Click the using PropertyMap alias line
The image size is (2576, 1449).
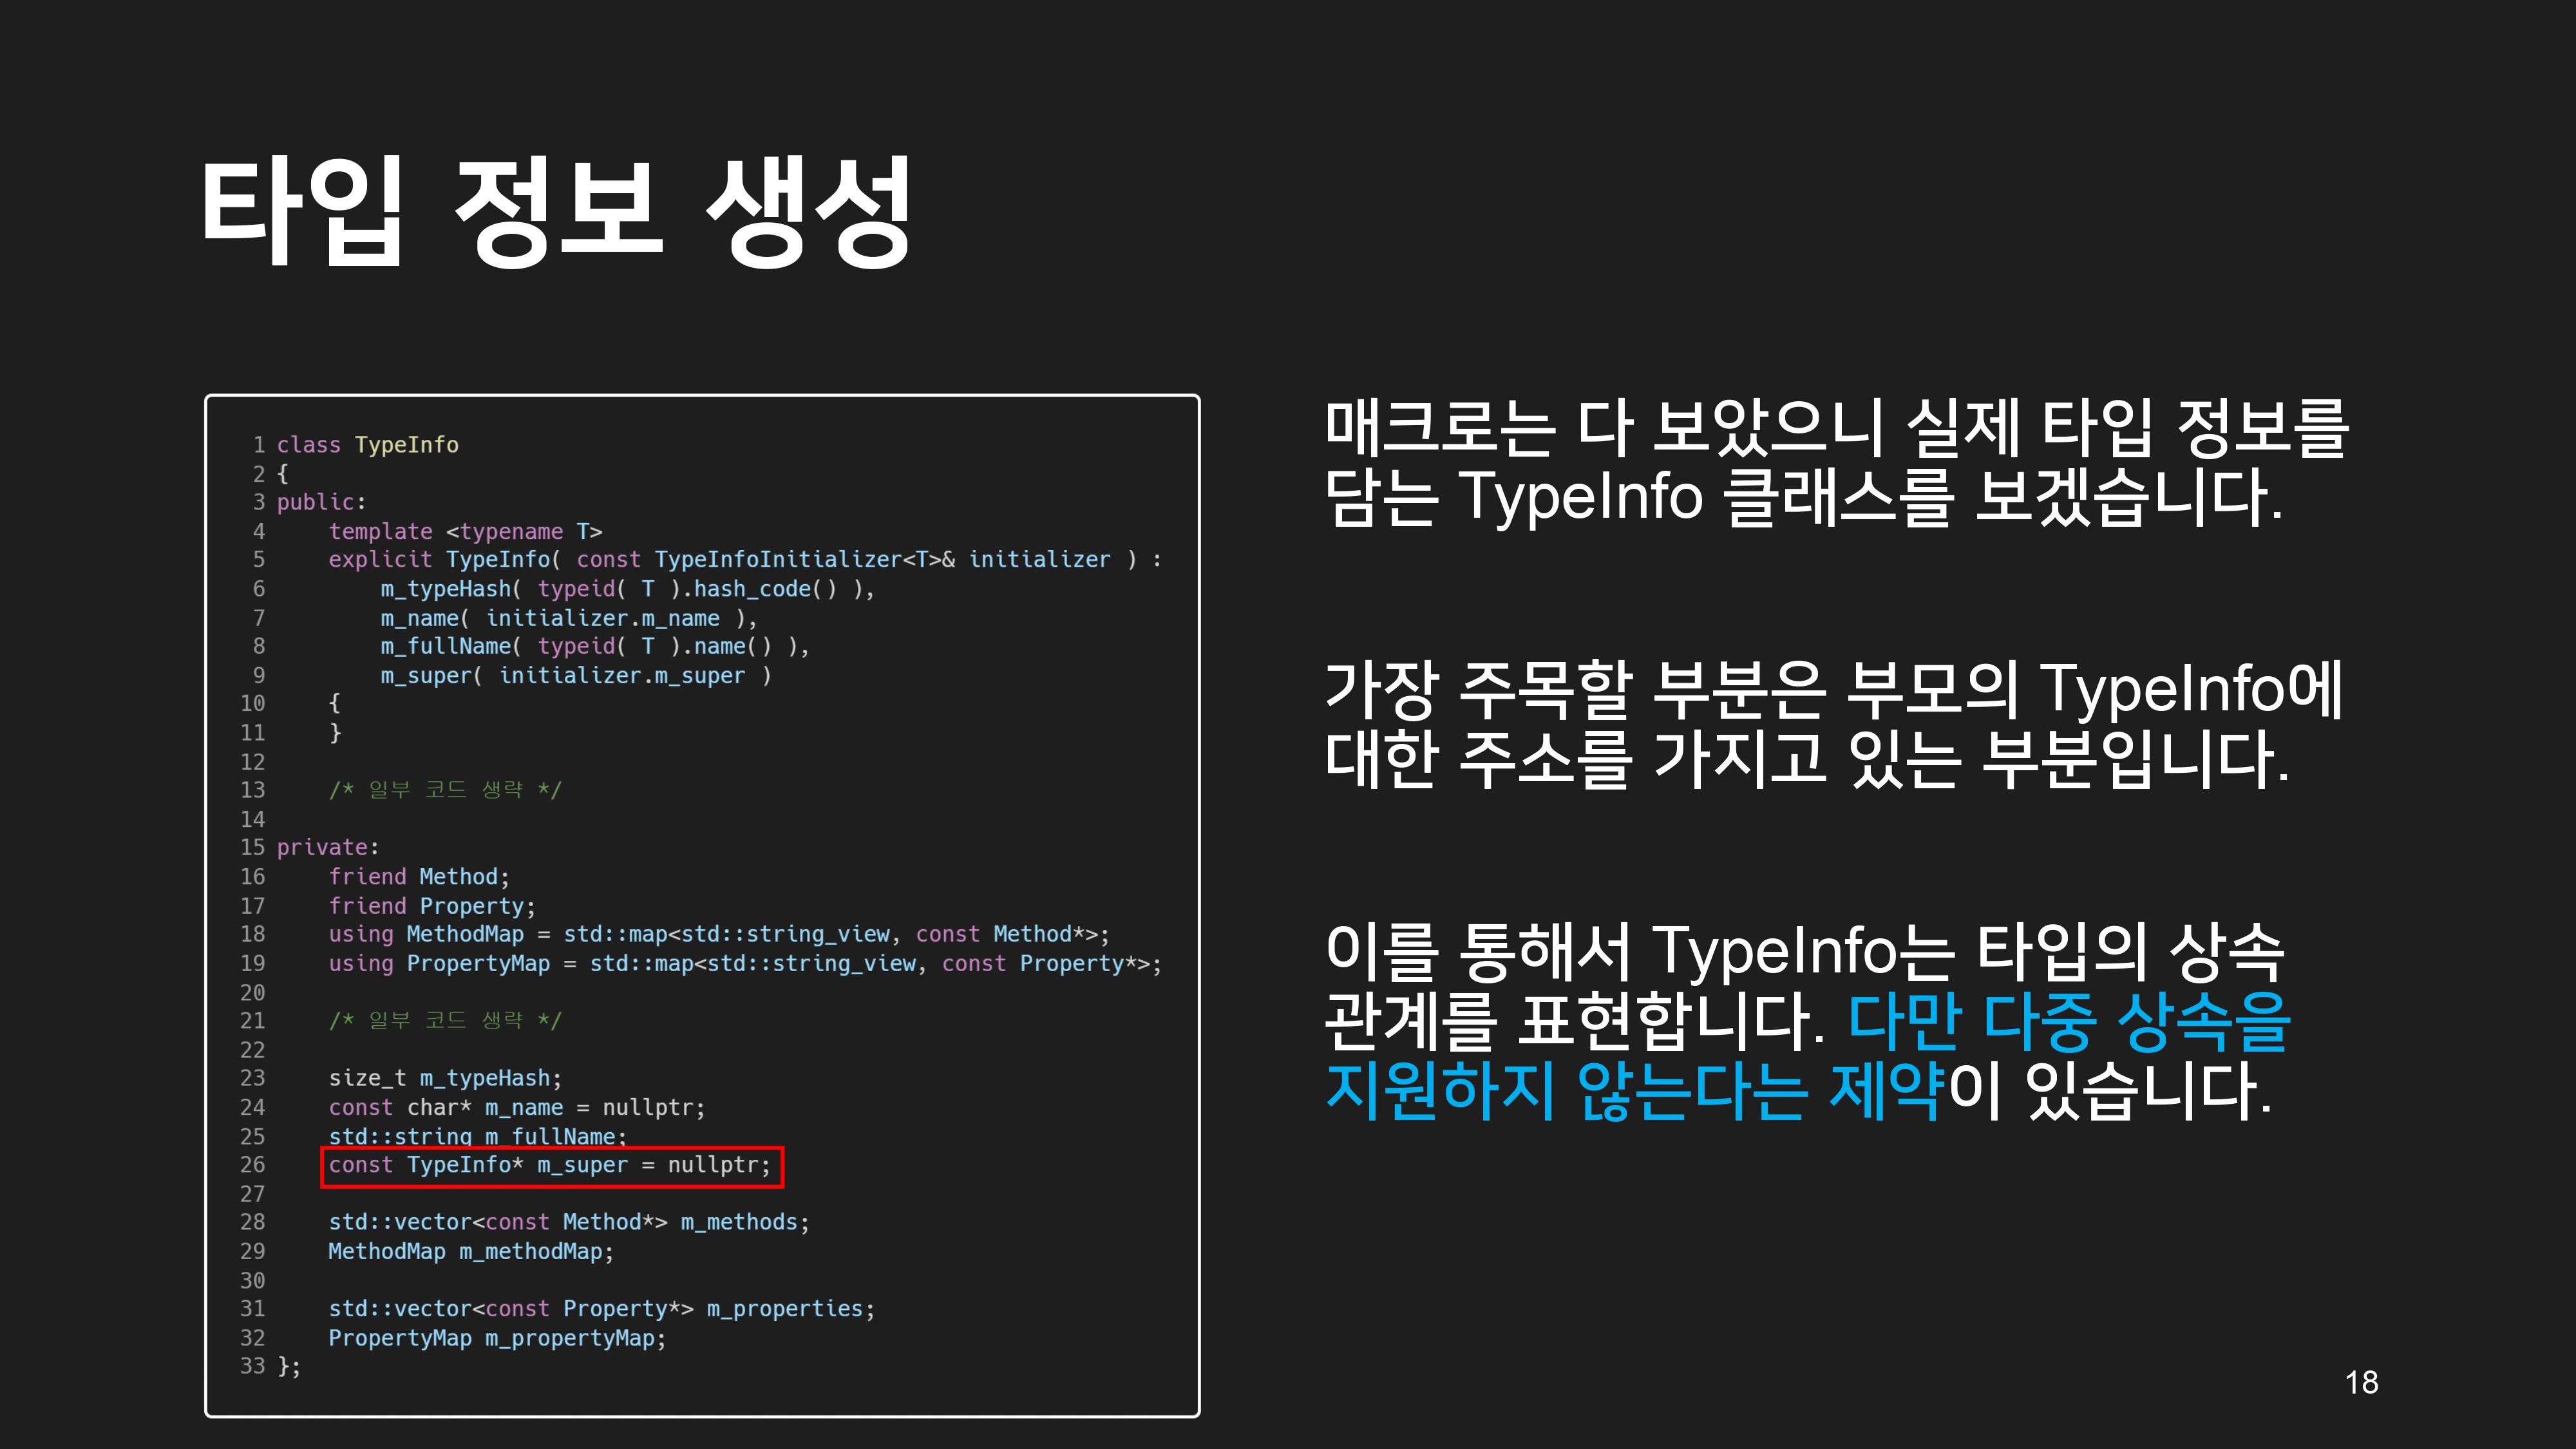[744, 964]
